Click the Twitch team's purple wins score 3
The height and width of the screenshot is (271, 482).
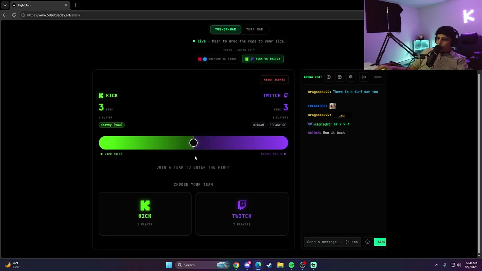pyautogui.click(x=286, y=107)
